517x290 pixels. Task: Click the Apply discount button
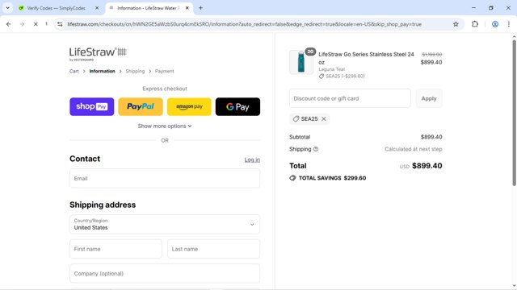tap(429, 98)
